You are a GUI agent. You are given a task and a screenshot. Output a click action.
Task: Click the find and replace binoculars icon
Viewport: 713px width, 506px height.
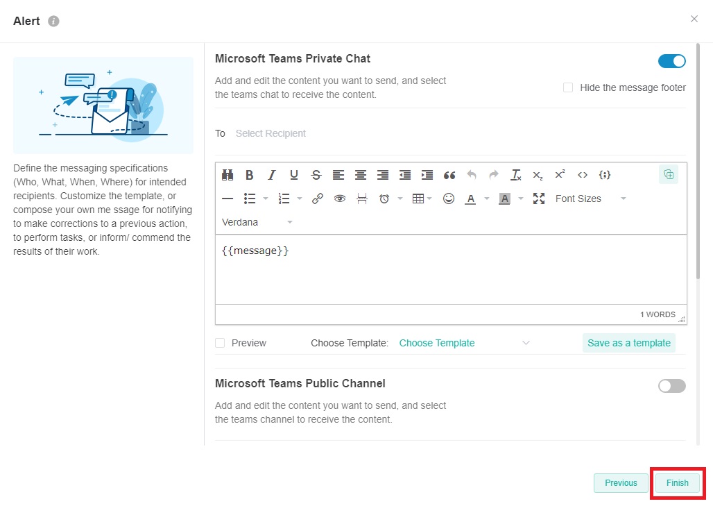pos(227,175)
